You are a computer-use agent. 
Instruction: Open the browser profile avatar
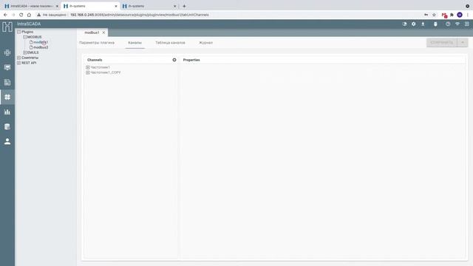pos(460,15)
